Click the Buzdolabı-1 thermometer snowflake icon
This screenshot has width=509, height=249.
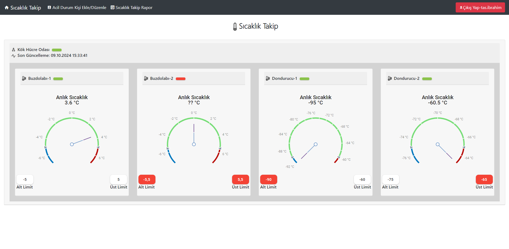(24, 79)
